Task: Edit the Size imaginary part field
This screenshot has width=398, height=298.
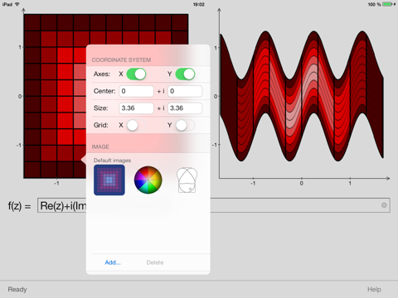Action: coord(185,108)
